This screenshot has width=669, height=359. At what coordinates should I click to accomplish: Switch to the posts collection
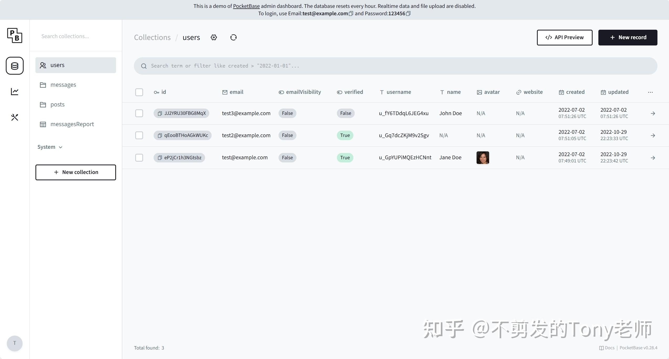point(57,104)
